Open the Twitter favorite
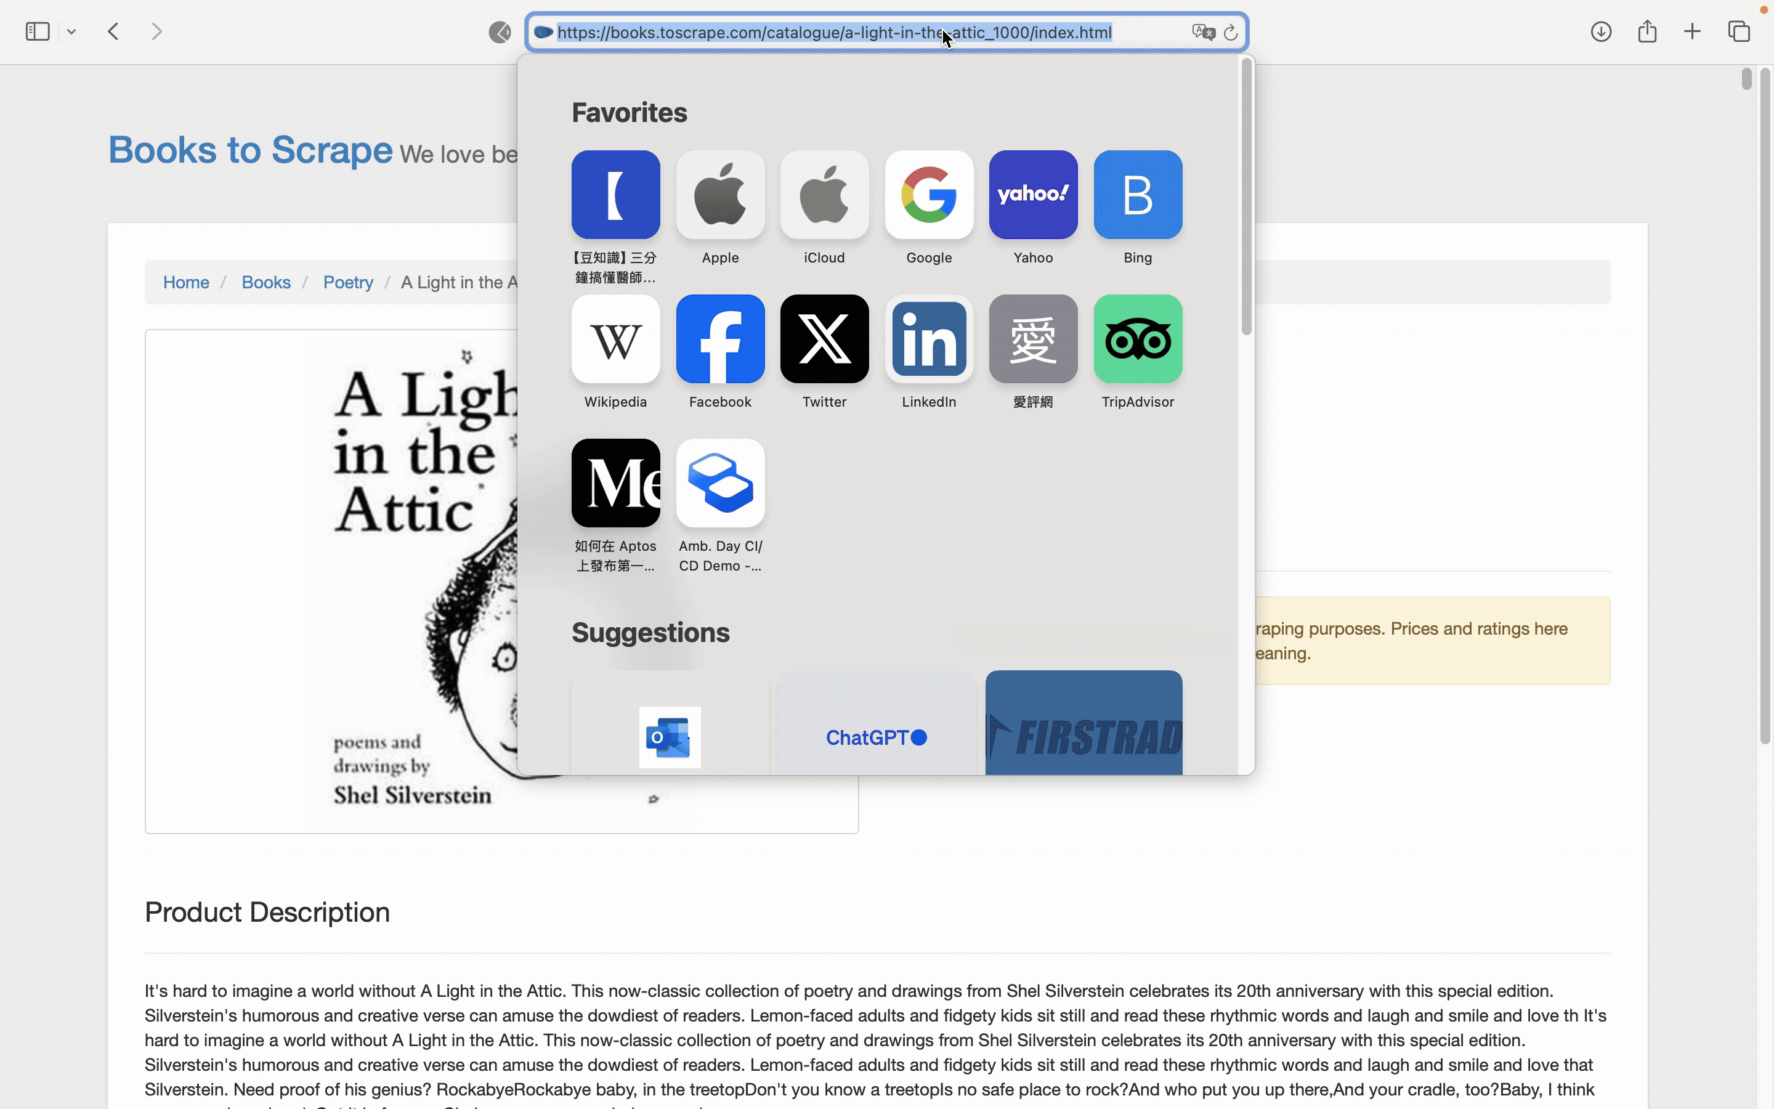Image resolution: width=1774 pixels, height=1109 pixels. pos(825,339)
